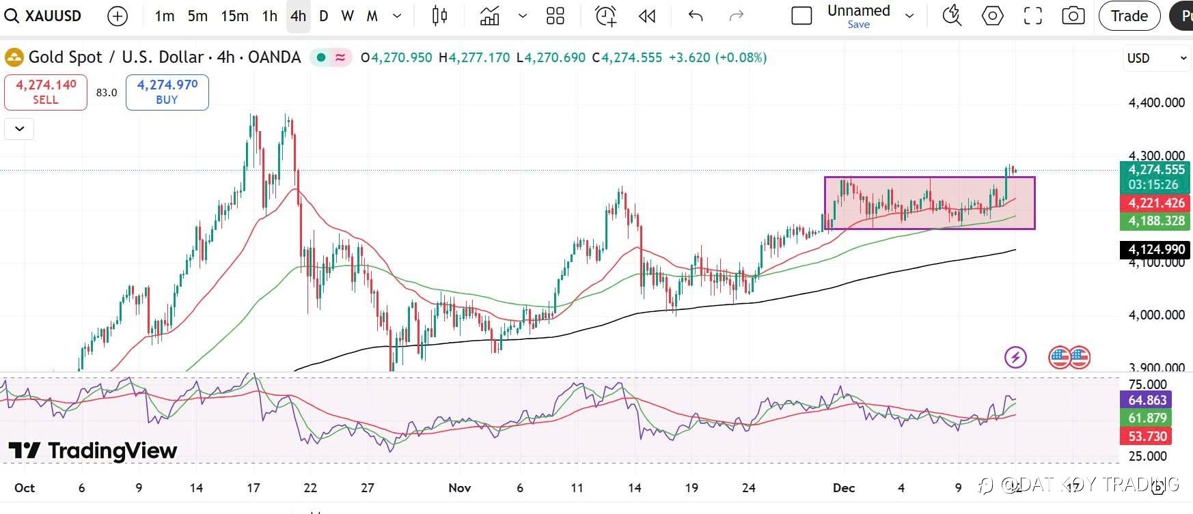Open indicator templates grid icon
1193x514 pixels.
tap(556, 16)
